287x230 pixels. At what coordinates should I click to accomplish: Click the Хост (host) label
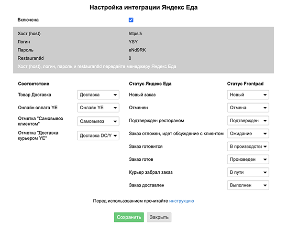[29, 33]
